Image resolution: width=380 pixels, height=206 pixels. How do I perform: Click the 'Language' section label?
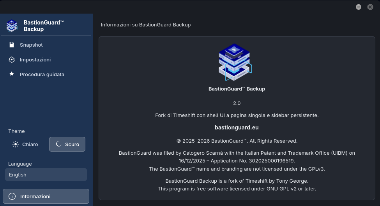coord(20,164)
